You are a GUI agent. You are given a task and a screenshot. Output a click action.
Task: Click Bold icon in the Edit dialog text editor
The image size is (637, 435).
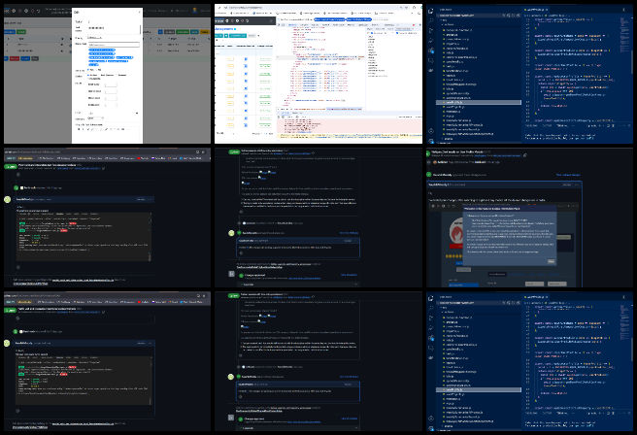pyautogui.click(x=77, y=129)
